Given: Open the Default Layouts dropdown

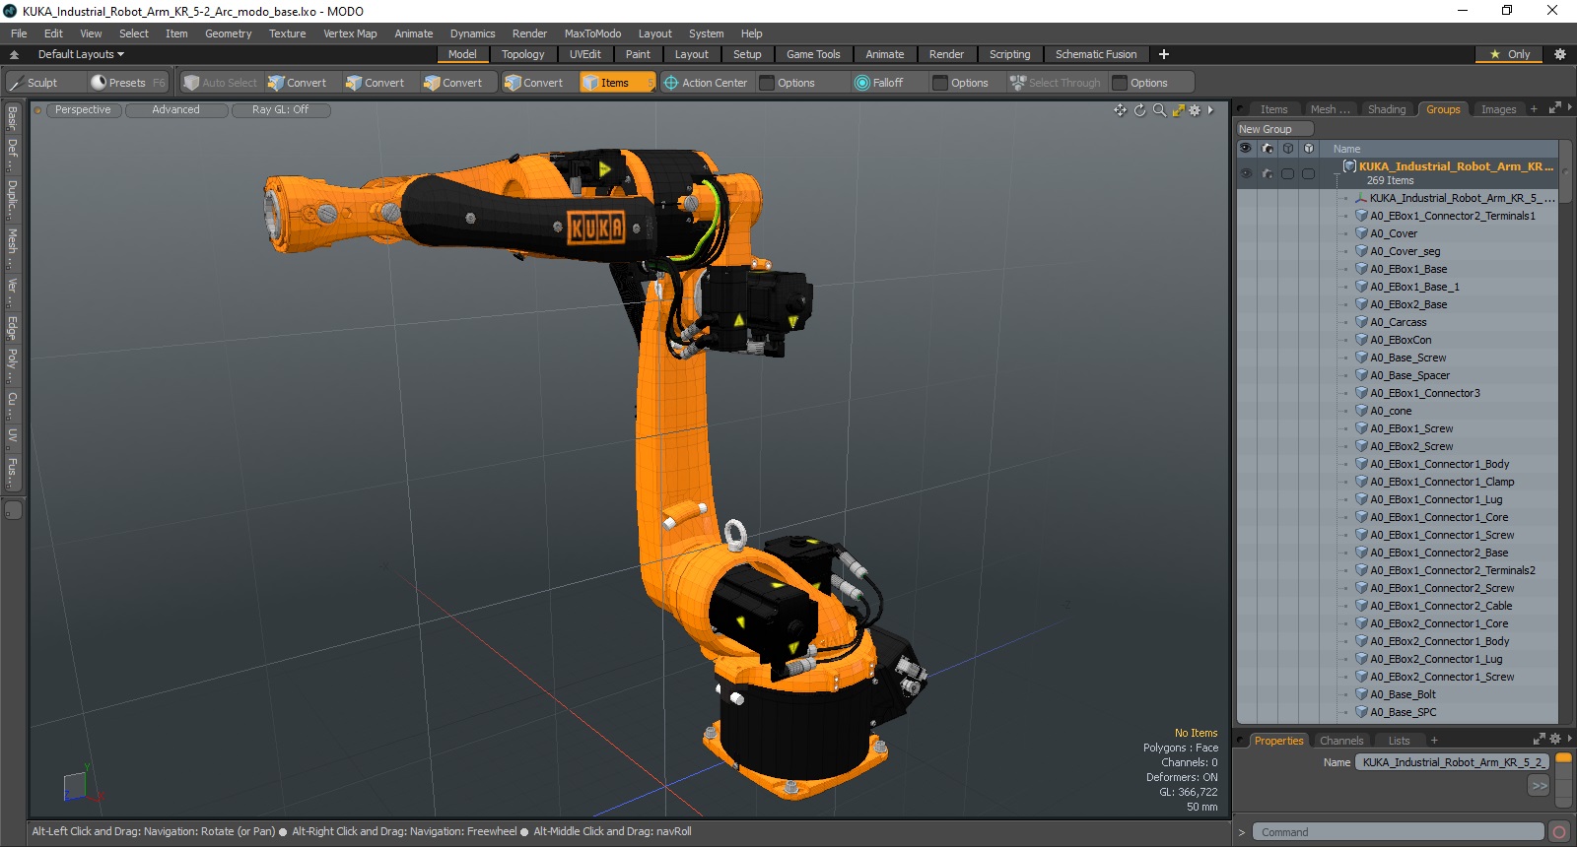Looking at the screenshot, I should pos(81,54).
